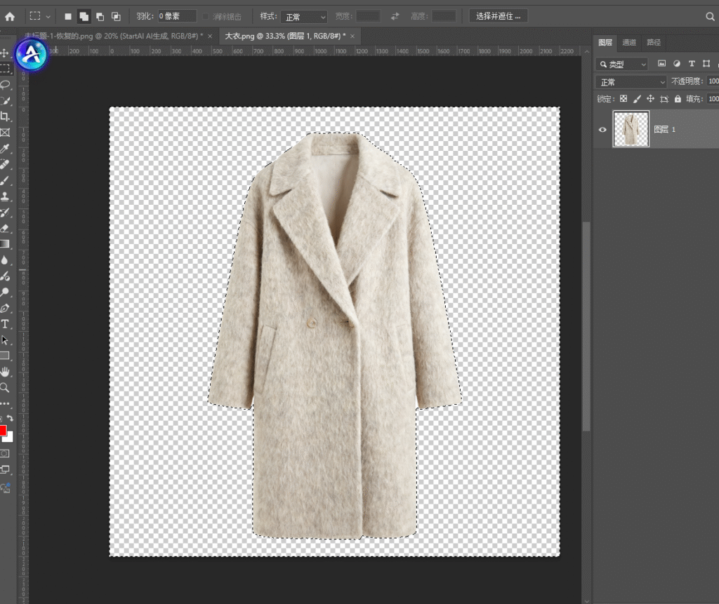Screen dimensions: 719x604
Task: Pick the Eyedropper tool
Action: (5, 149)
